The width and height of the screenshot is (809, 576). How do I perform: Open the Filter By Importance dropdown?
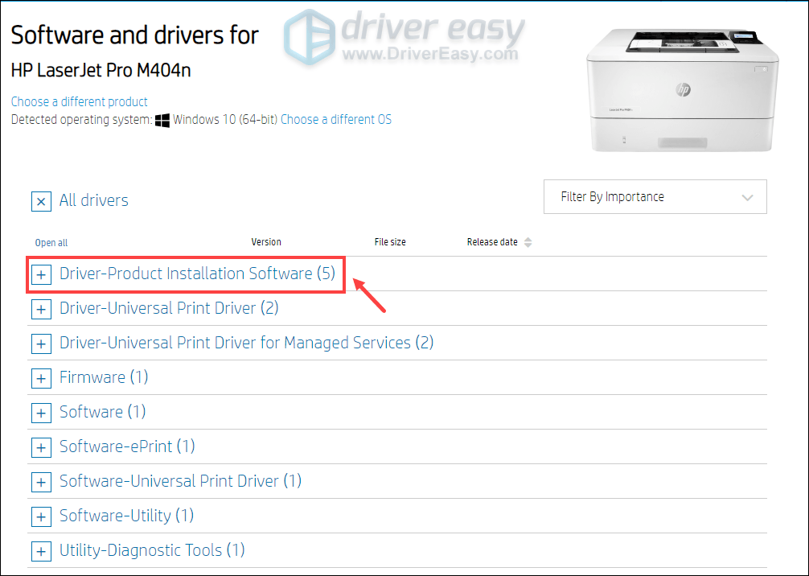click(x=655, y=196)
